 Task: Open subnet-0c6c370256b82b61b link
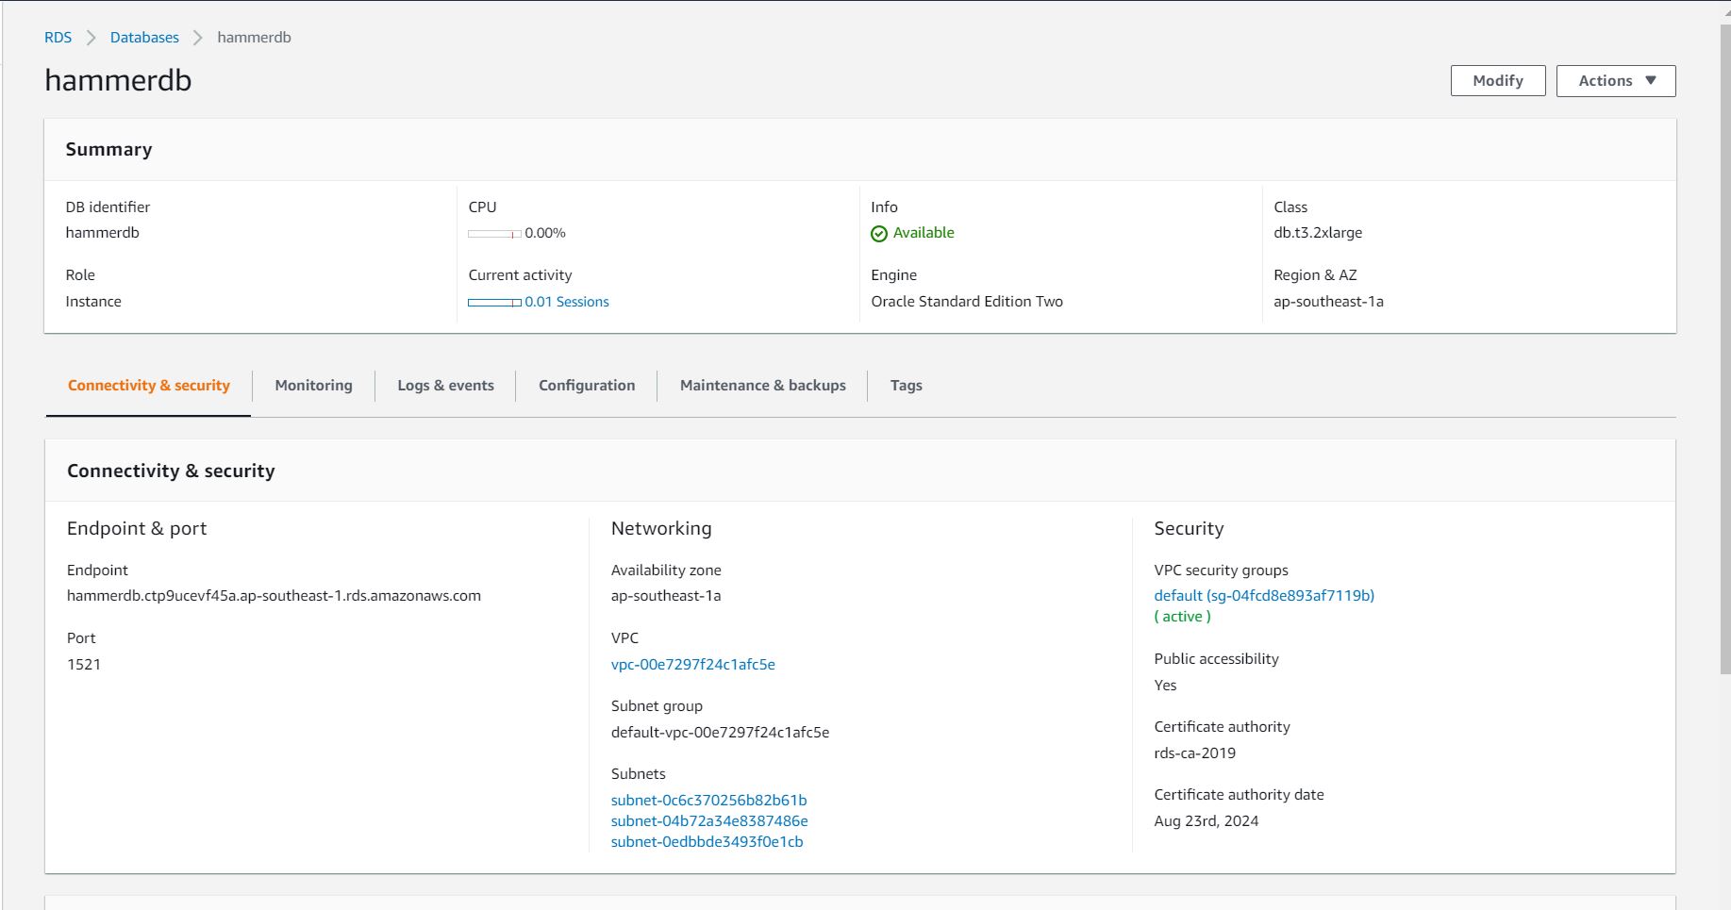coord(708,801)
